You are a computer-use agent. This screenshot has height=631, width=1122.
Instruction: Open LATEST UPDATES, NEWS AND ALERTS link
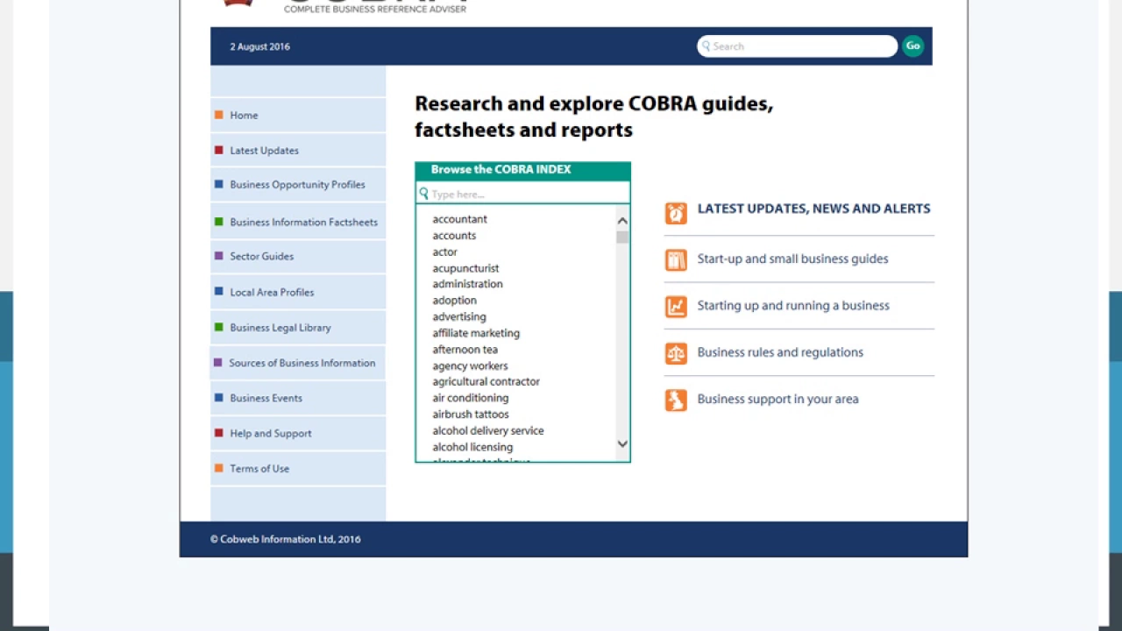pyautogui.click(x=813, y=209)
